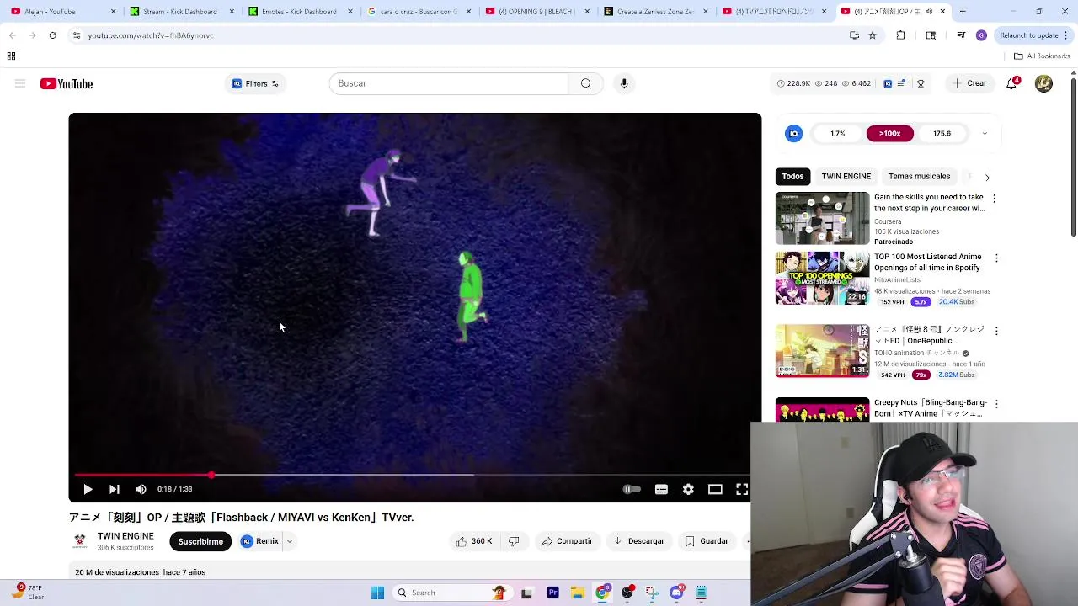The image size is (1078, 606).
Task: Open the Coursera sponsored thumbnail
Action: [x=822, y=218]
